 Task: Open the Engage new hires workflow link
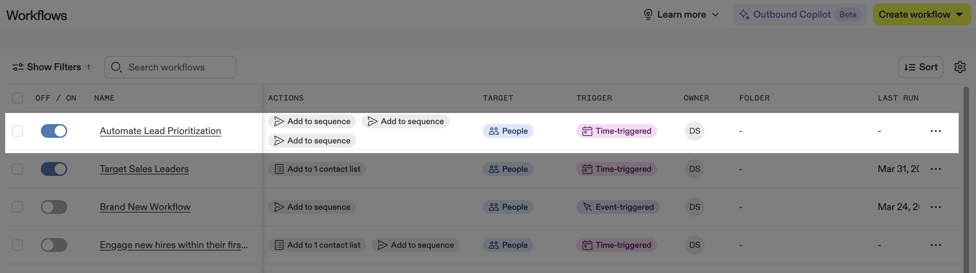(174, 245)
